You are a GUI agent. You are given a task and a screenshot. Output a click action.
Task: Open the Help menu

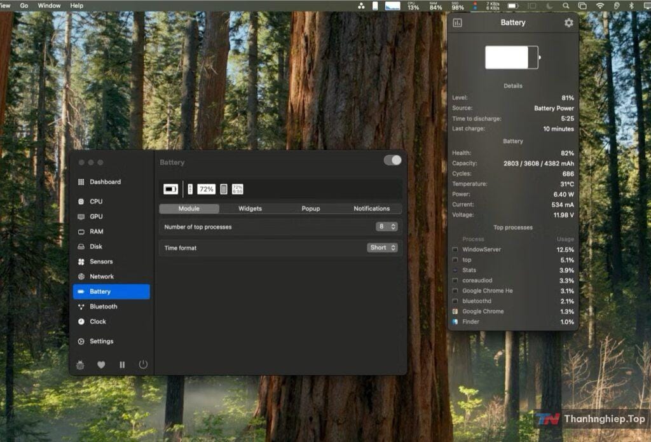pyautogui.click(x=77, y=6)
